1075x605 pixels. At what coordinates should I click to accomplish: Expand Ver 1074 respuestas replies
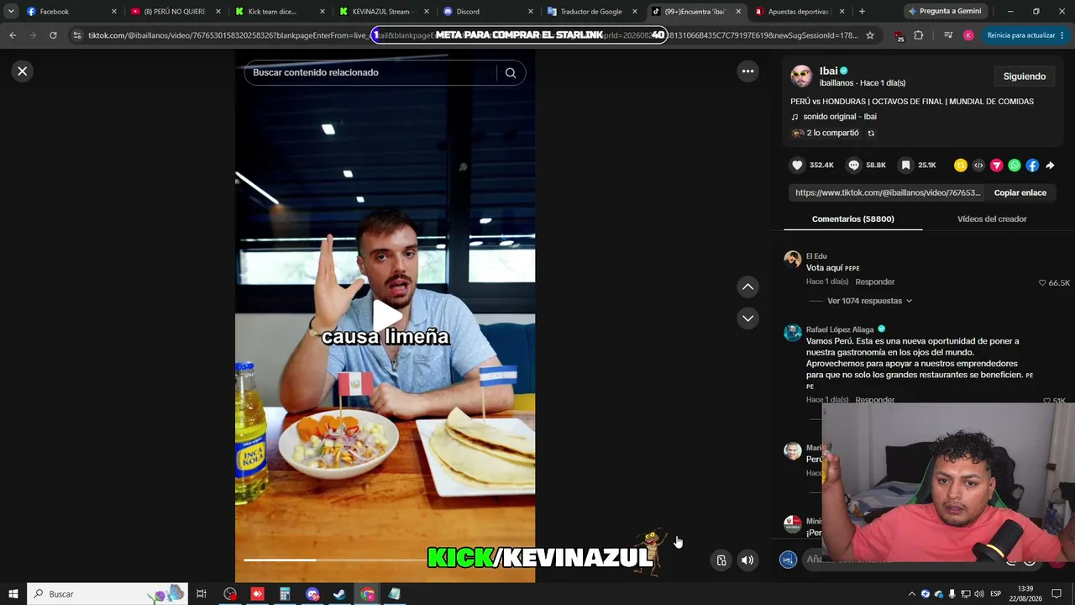(x=870, y=301)
